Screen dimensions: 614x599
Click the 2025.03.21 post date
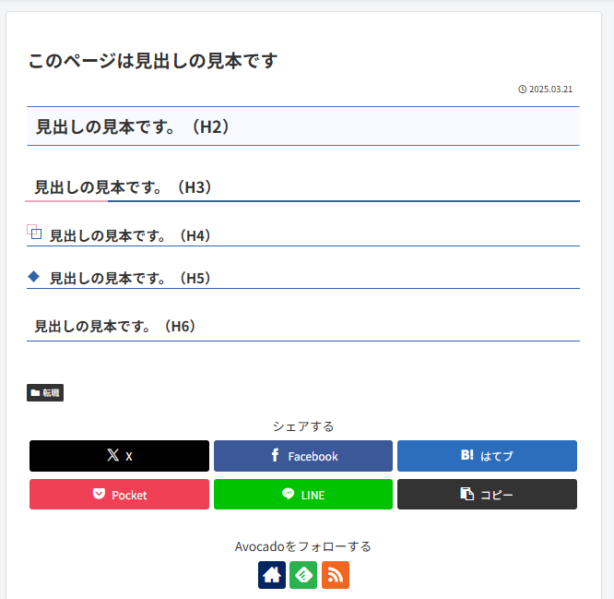pyautogui.click(x=551, y=90)
